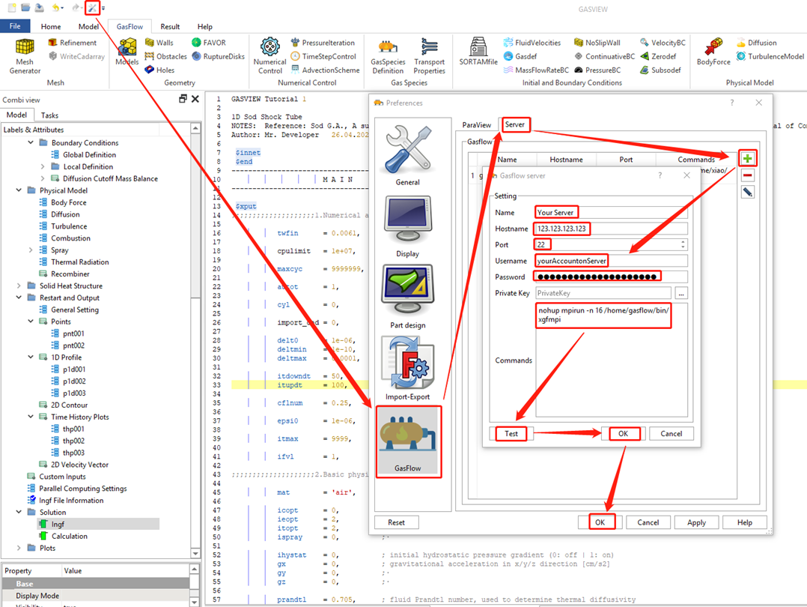
Task: Open the Mesh Generator tool
Action: coord(24,56)
